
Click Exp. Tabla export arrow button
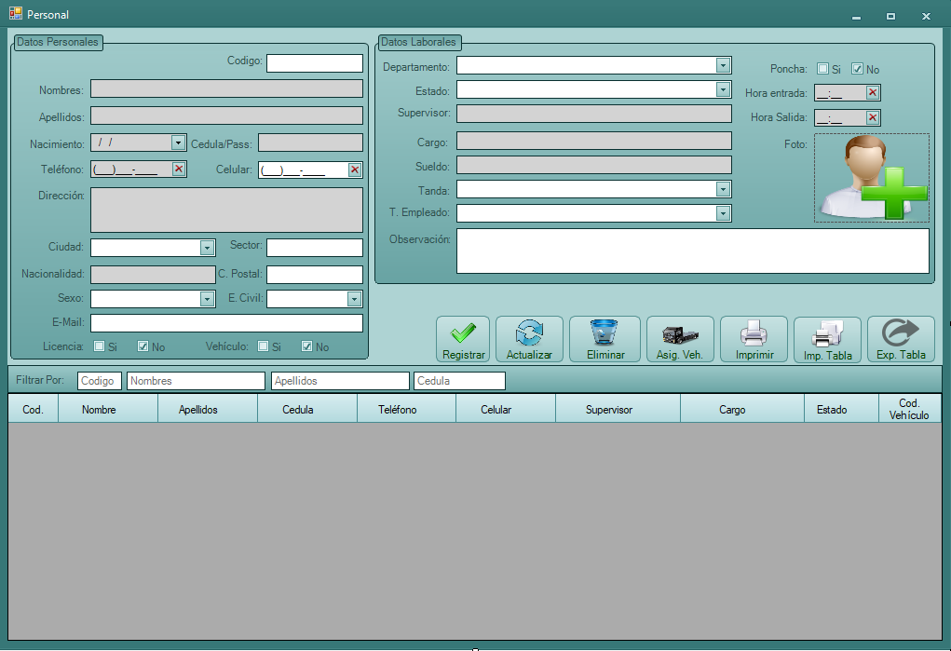point(901,340)
